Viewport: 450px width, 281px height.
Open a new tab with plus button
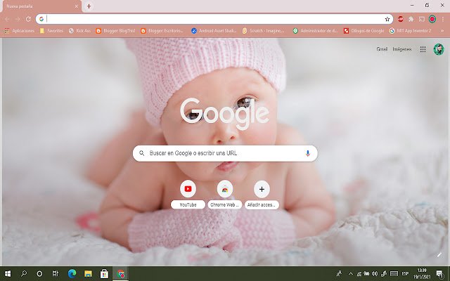coord(89,6)
